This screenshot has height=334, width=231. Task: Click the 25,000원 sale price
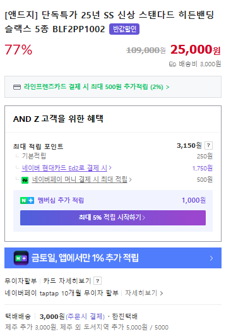click(x=196, y=50)
